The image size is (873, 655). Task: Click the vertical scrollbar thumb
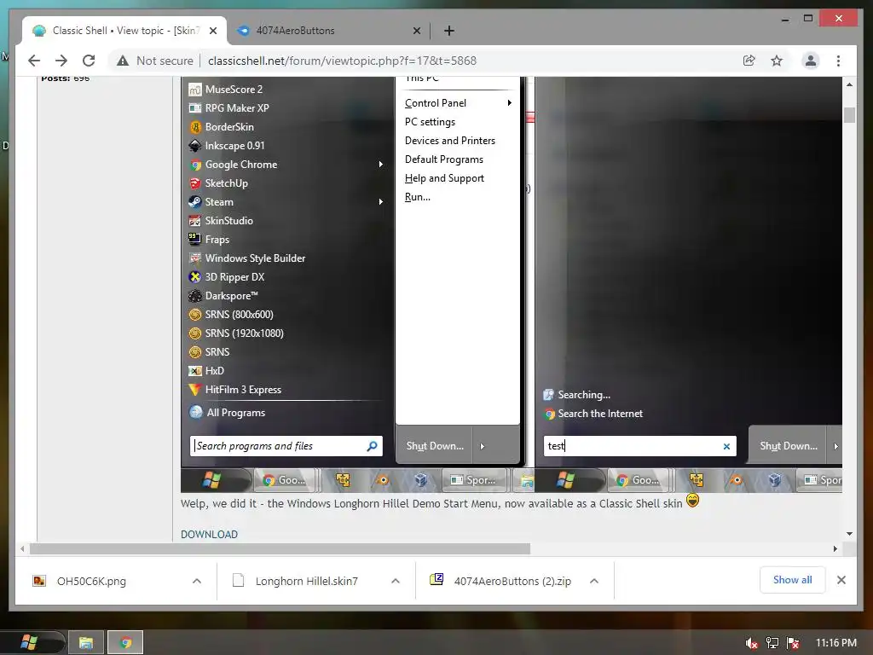click(x=849, y=115)
